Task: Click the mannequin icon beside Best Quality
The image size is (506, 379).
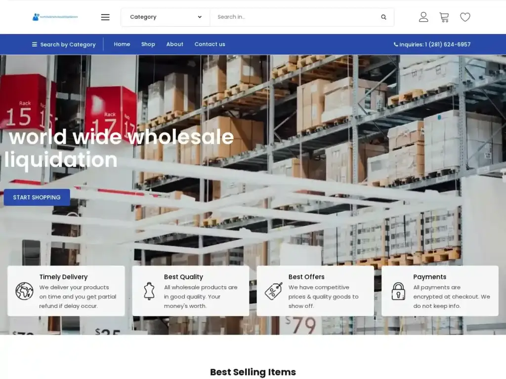Action: click(x=149, y=291)
